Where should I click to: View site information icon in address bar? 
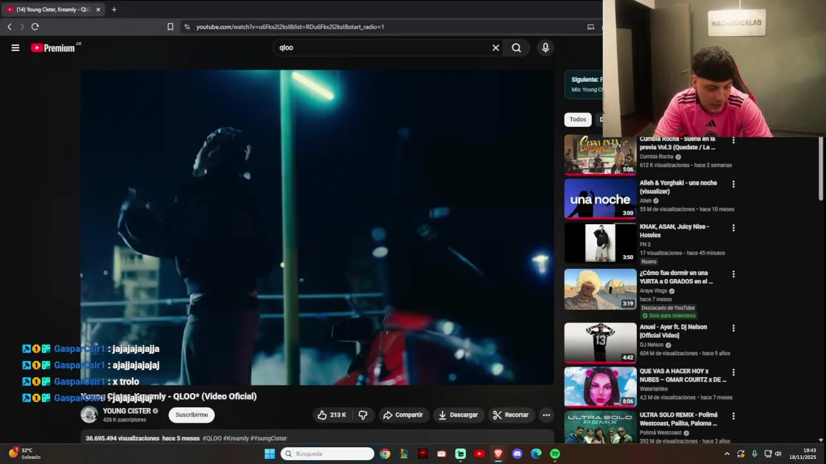(x=187, y=26)
